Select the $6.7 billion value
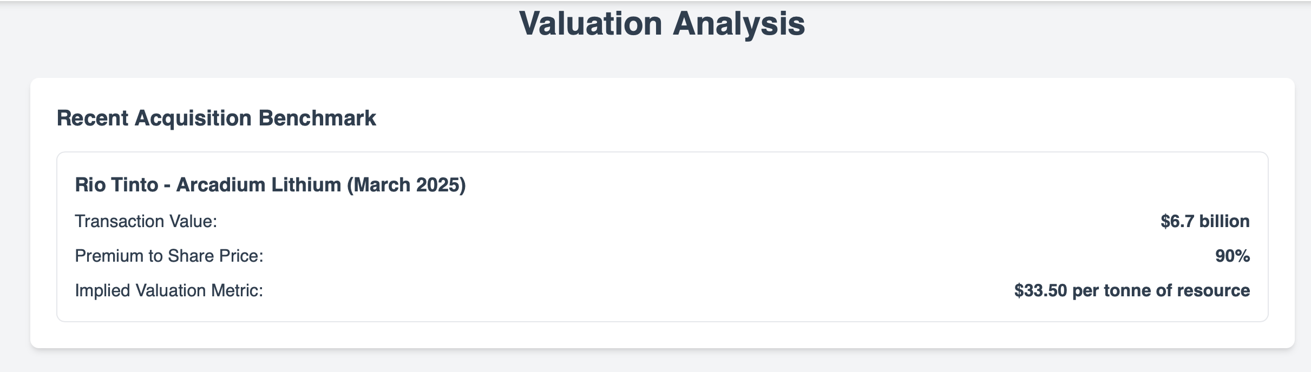1311x372 pixels. click(x=1205, y=221)
